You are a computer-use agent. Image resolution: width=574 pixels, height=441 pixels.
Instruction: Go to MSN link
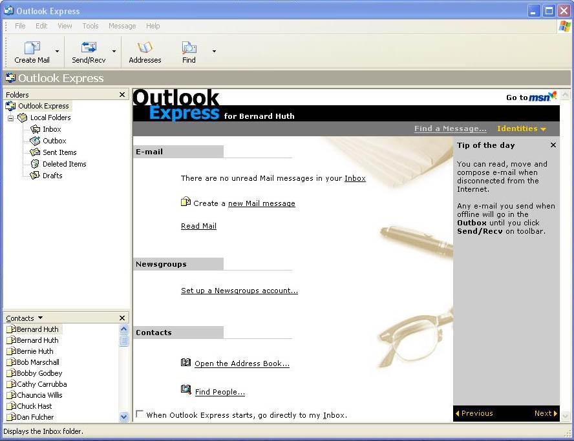click(x=531, y=97)
